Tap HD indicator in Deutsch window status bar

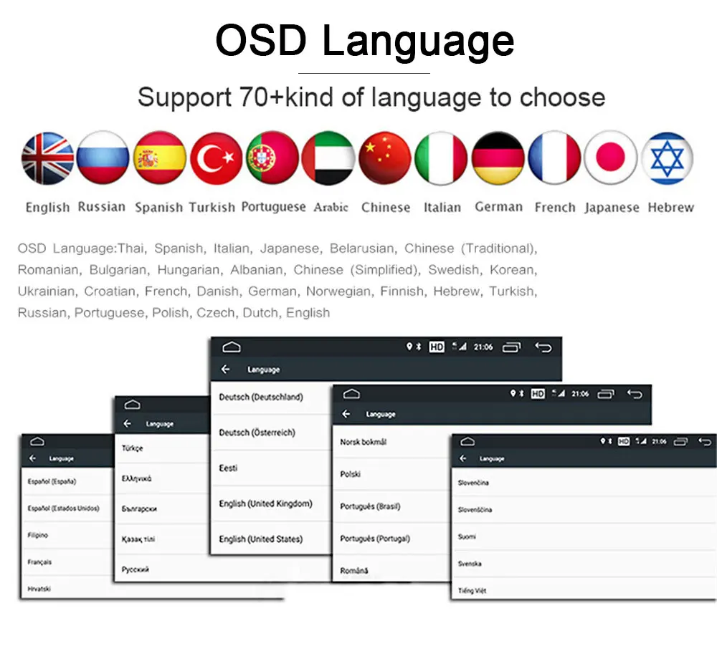(437, 347)
